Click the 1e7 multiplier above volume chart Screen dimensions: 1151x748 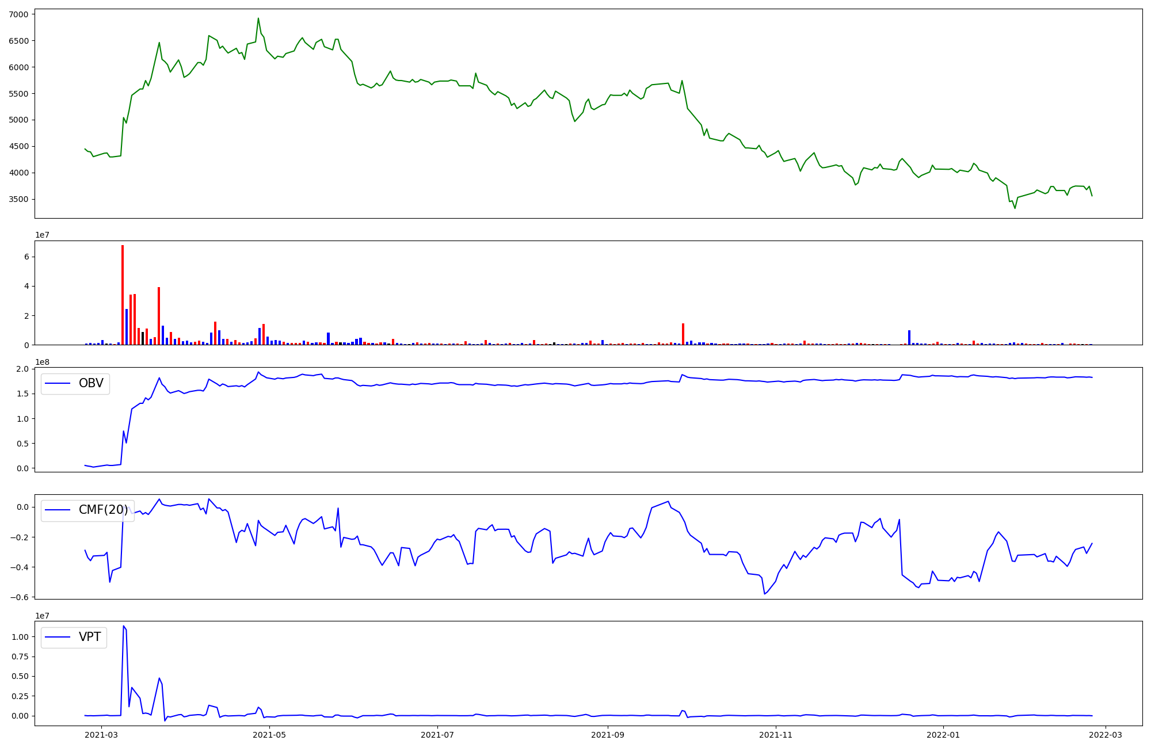click(x=42, y=235)
